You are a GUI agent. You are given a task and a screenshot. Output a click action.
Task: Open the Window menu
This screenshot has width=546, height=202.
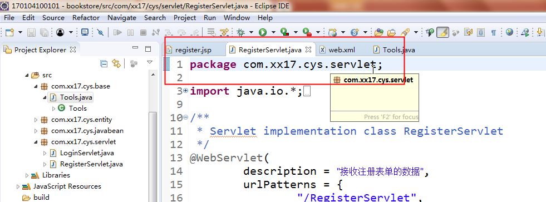coord(237,18)
